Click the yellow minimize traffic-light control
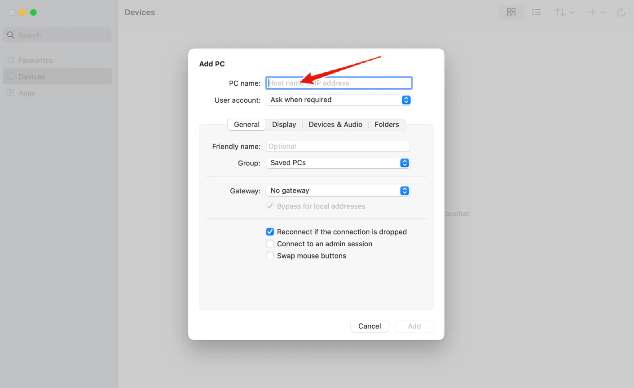634x388 pixels. (22, 13)
